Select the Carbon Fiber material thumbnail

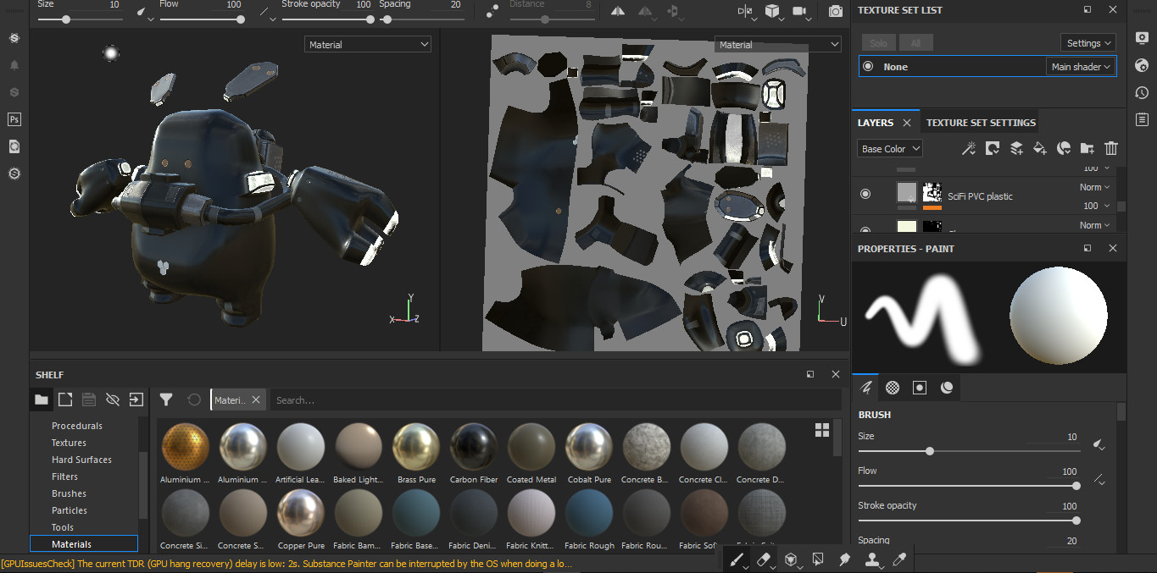click(x=473, y=447)
